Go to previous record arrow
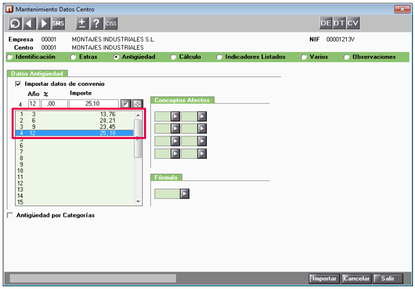415x289 pixels. [x=29, y=24]
